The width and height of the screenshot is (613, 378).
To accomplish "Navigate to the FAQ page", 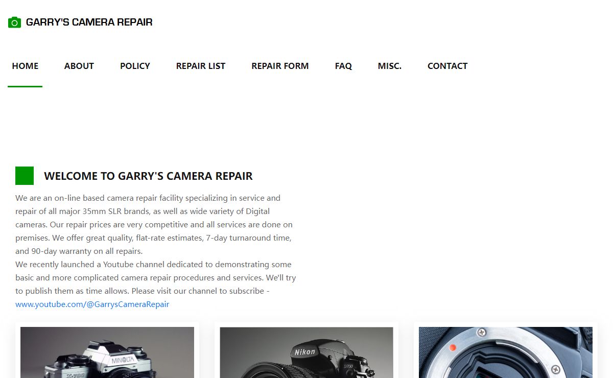I will pos(343,66).
